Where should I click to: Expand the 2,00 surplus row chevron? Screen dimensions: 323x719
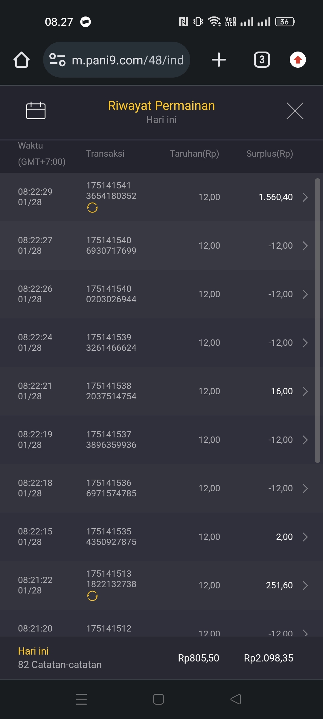click(305, 537)
